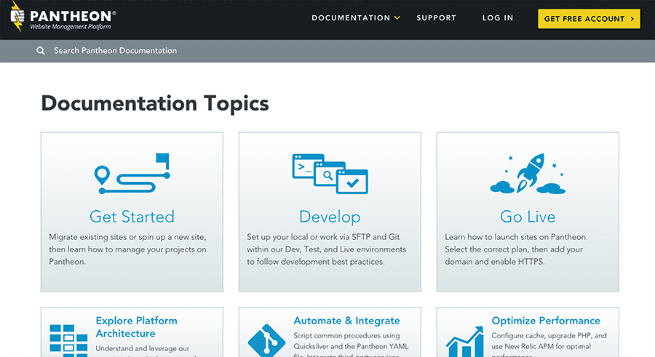The image size is (655, 357).
Task: Click the 'Migrate existing sites' description text
Action: (127, 249)
